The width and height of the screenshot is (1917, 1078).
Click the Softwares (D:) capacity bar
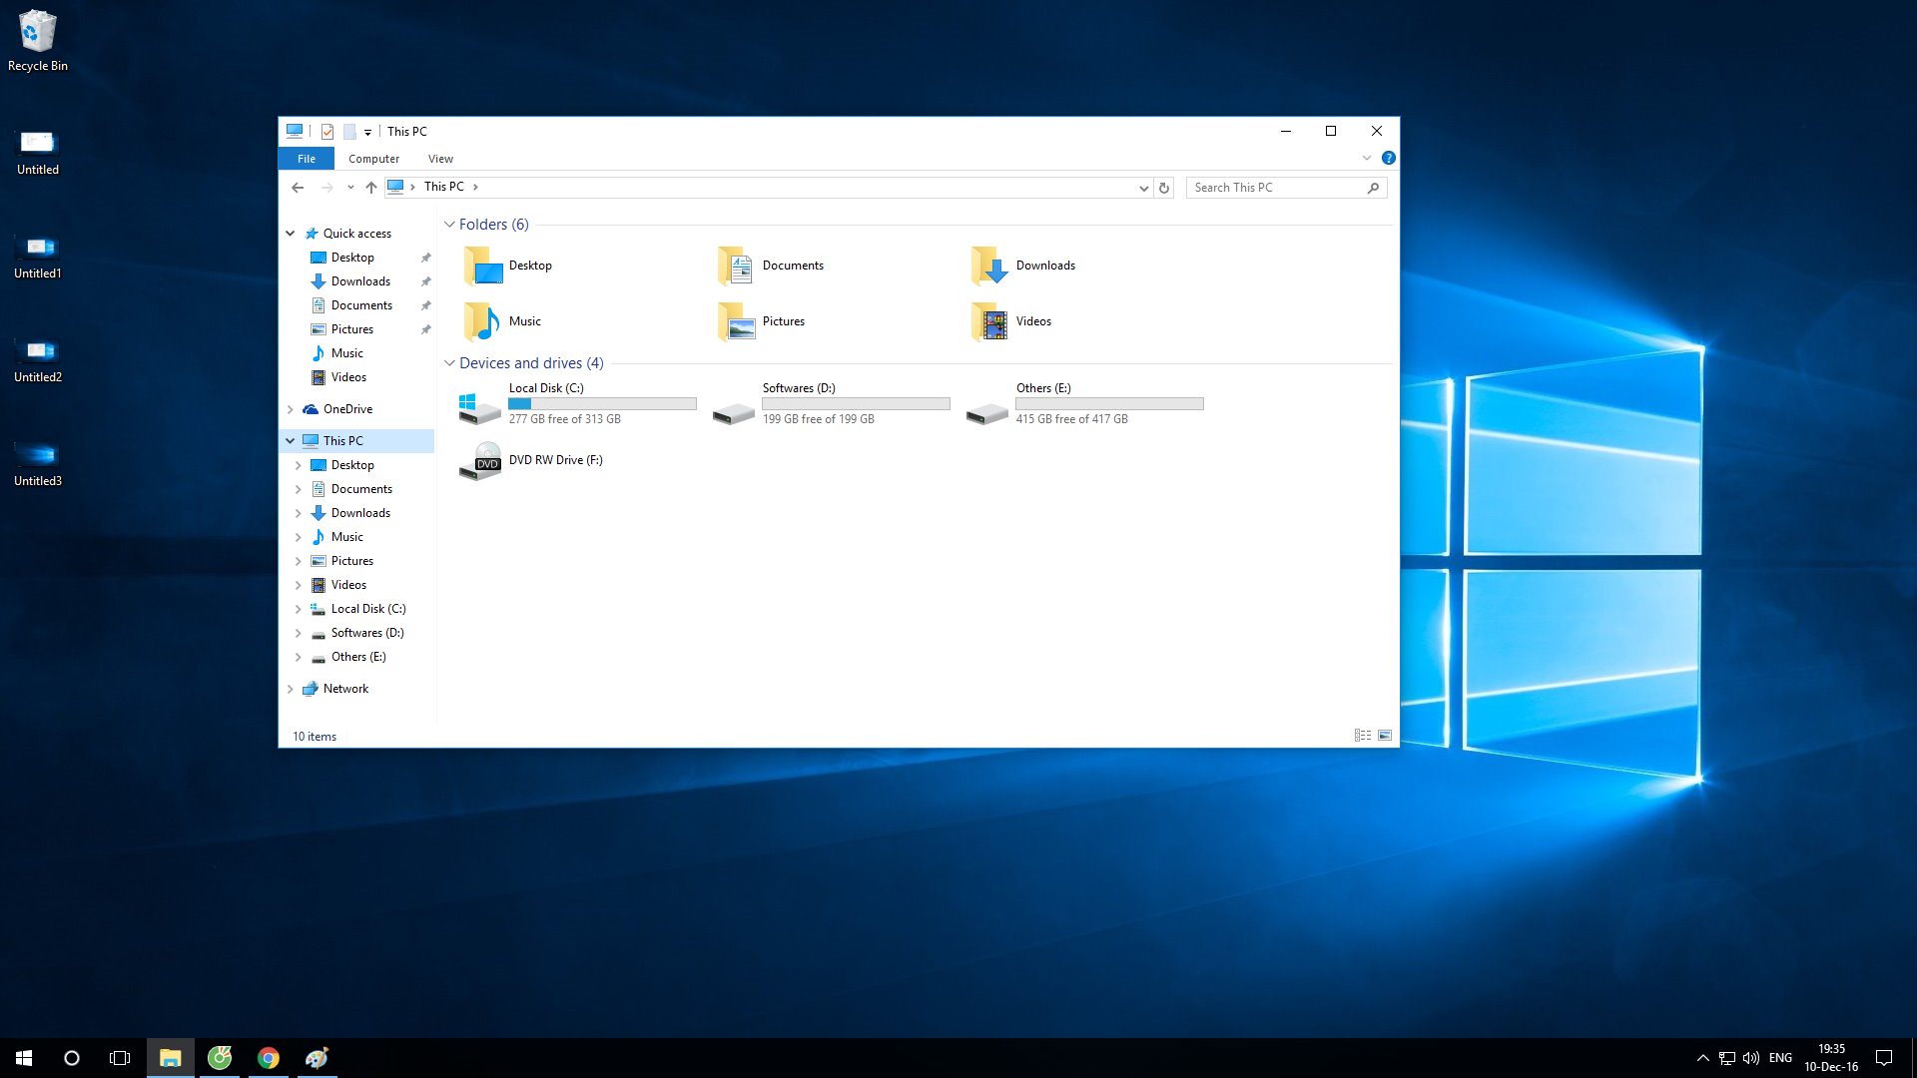click(856, 404)
